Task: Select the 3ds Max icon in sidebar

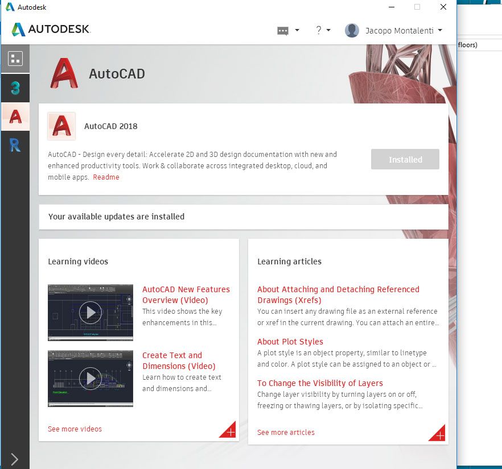Action: tap(15, 88)
